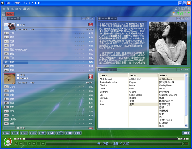Click the 天空 album cover thumbnail
The image size is (192, 149).
pos(9,26)
